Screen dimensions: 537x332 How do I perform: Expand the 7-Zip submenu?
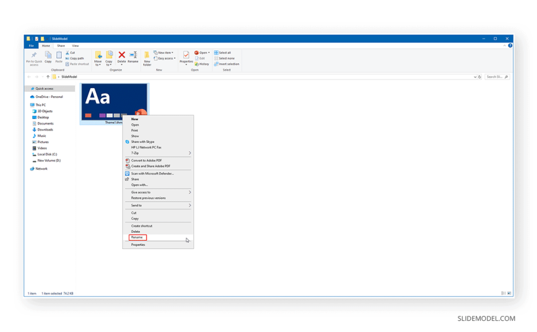(x=158, y=153)
